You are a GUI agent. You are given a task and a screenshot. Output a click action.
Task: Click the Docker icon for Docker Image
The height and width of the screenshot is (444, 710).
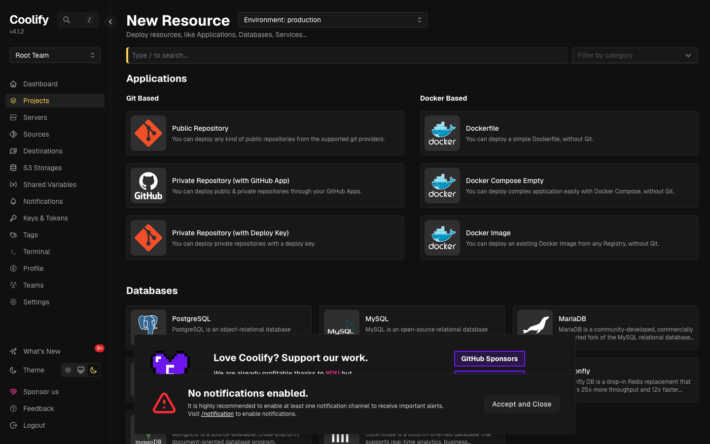pos(442,238)
